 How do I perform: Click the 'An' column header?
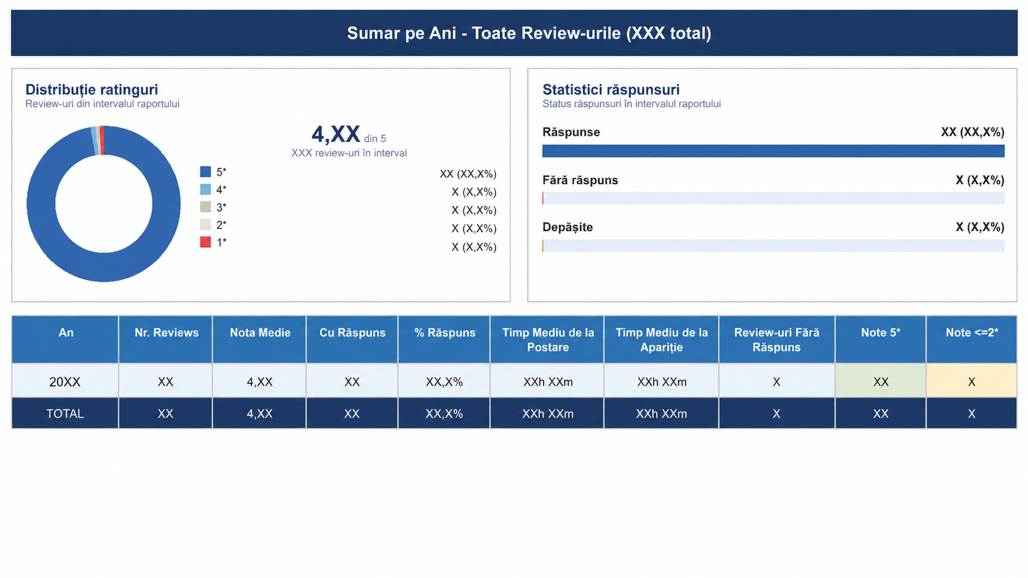tap(65, 339)
